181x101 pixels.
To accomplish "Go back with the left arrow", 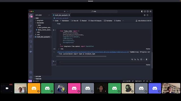I will 65,12.
